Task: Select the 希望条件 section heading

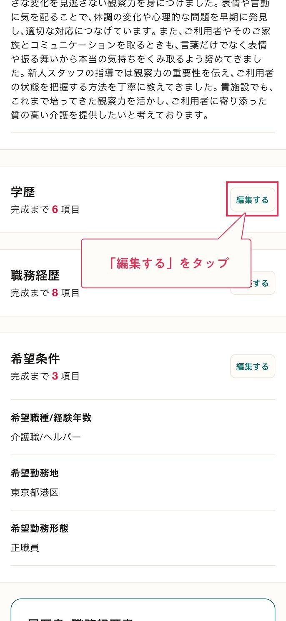Action: click(x=35, y=359)
